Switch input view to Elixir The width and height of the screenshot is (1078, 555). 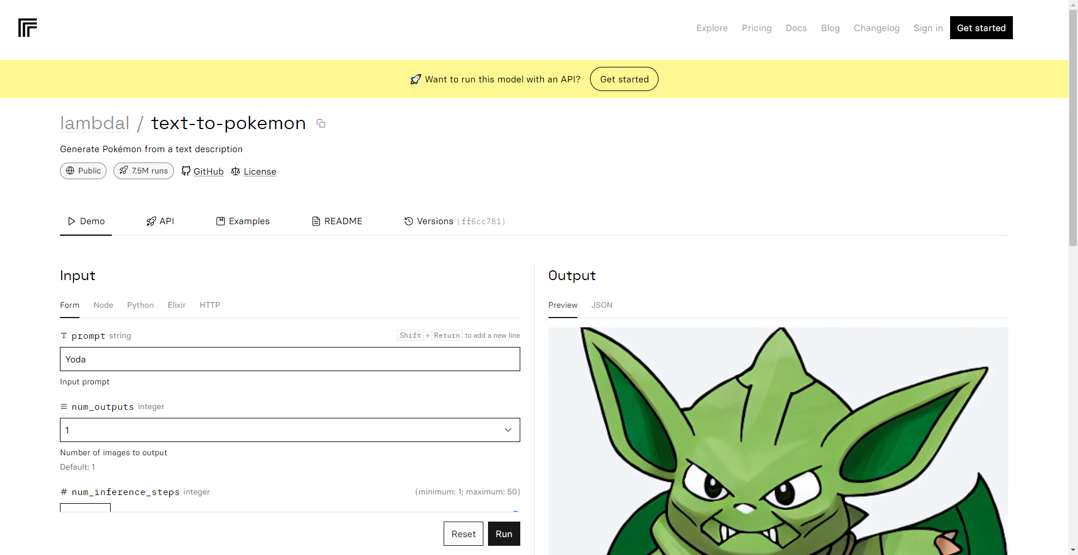click(x=176, y=305)
